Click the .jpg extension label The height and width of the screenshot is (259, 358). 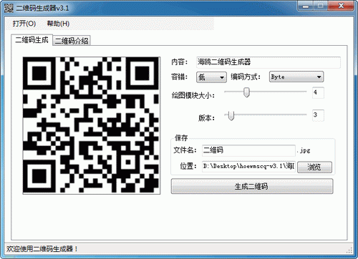pyautogui.click(x=304, y=151)
